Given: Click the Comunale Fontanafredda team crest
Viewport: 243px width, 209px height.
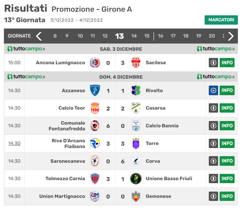Looking at the screenshot, I should coord(95,126).
